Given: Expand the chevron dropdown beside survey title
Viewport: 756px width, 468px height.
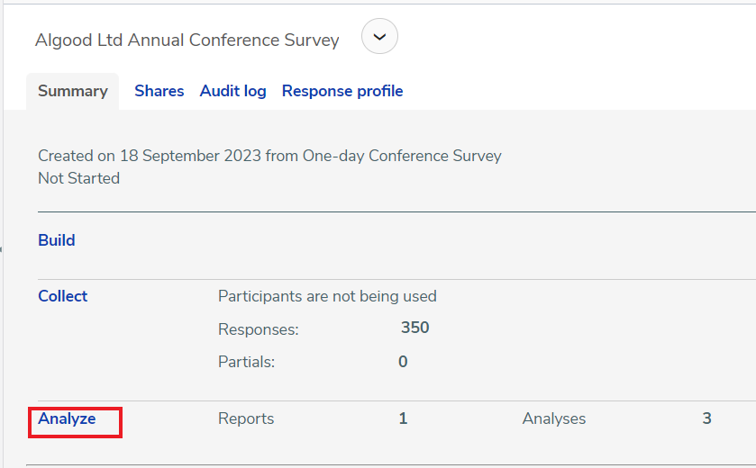Looking at the screenshot, I should tap(379, 36).
